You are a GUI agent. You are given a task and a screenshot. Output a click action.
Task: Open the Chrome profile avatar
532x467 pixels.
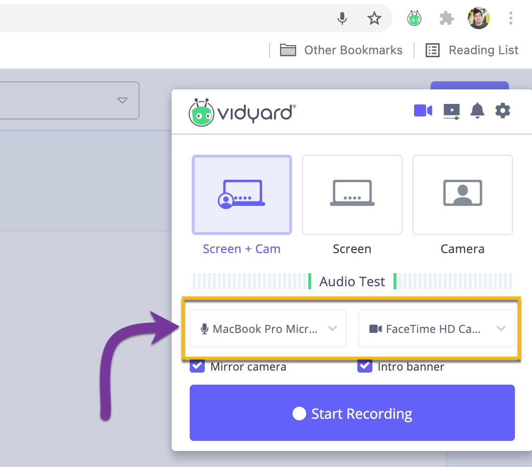478,18
